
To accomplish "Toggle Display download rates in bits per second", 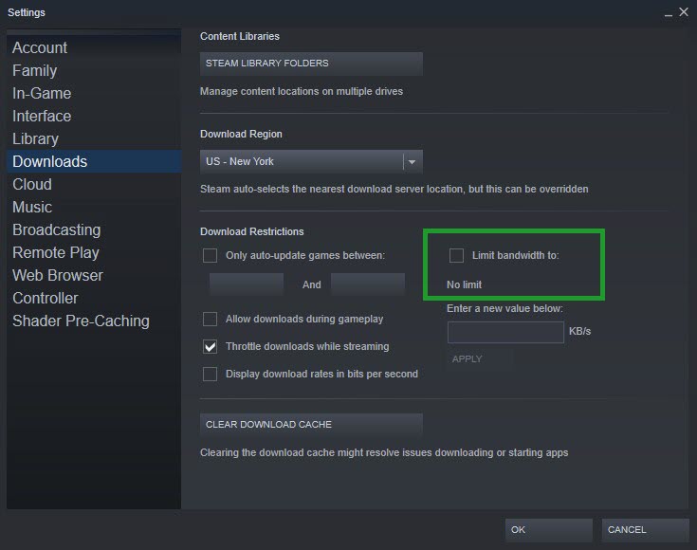I will click(x=210, y=374).
